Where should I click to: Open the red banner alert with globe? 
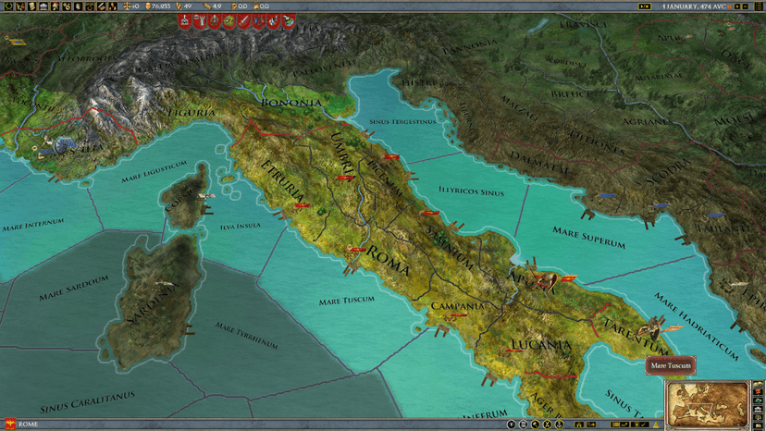288,20
